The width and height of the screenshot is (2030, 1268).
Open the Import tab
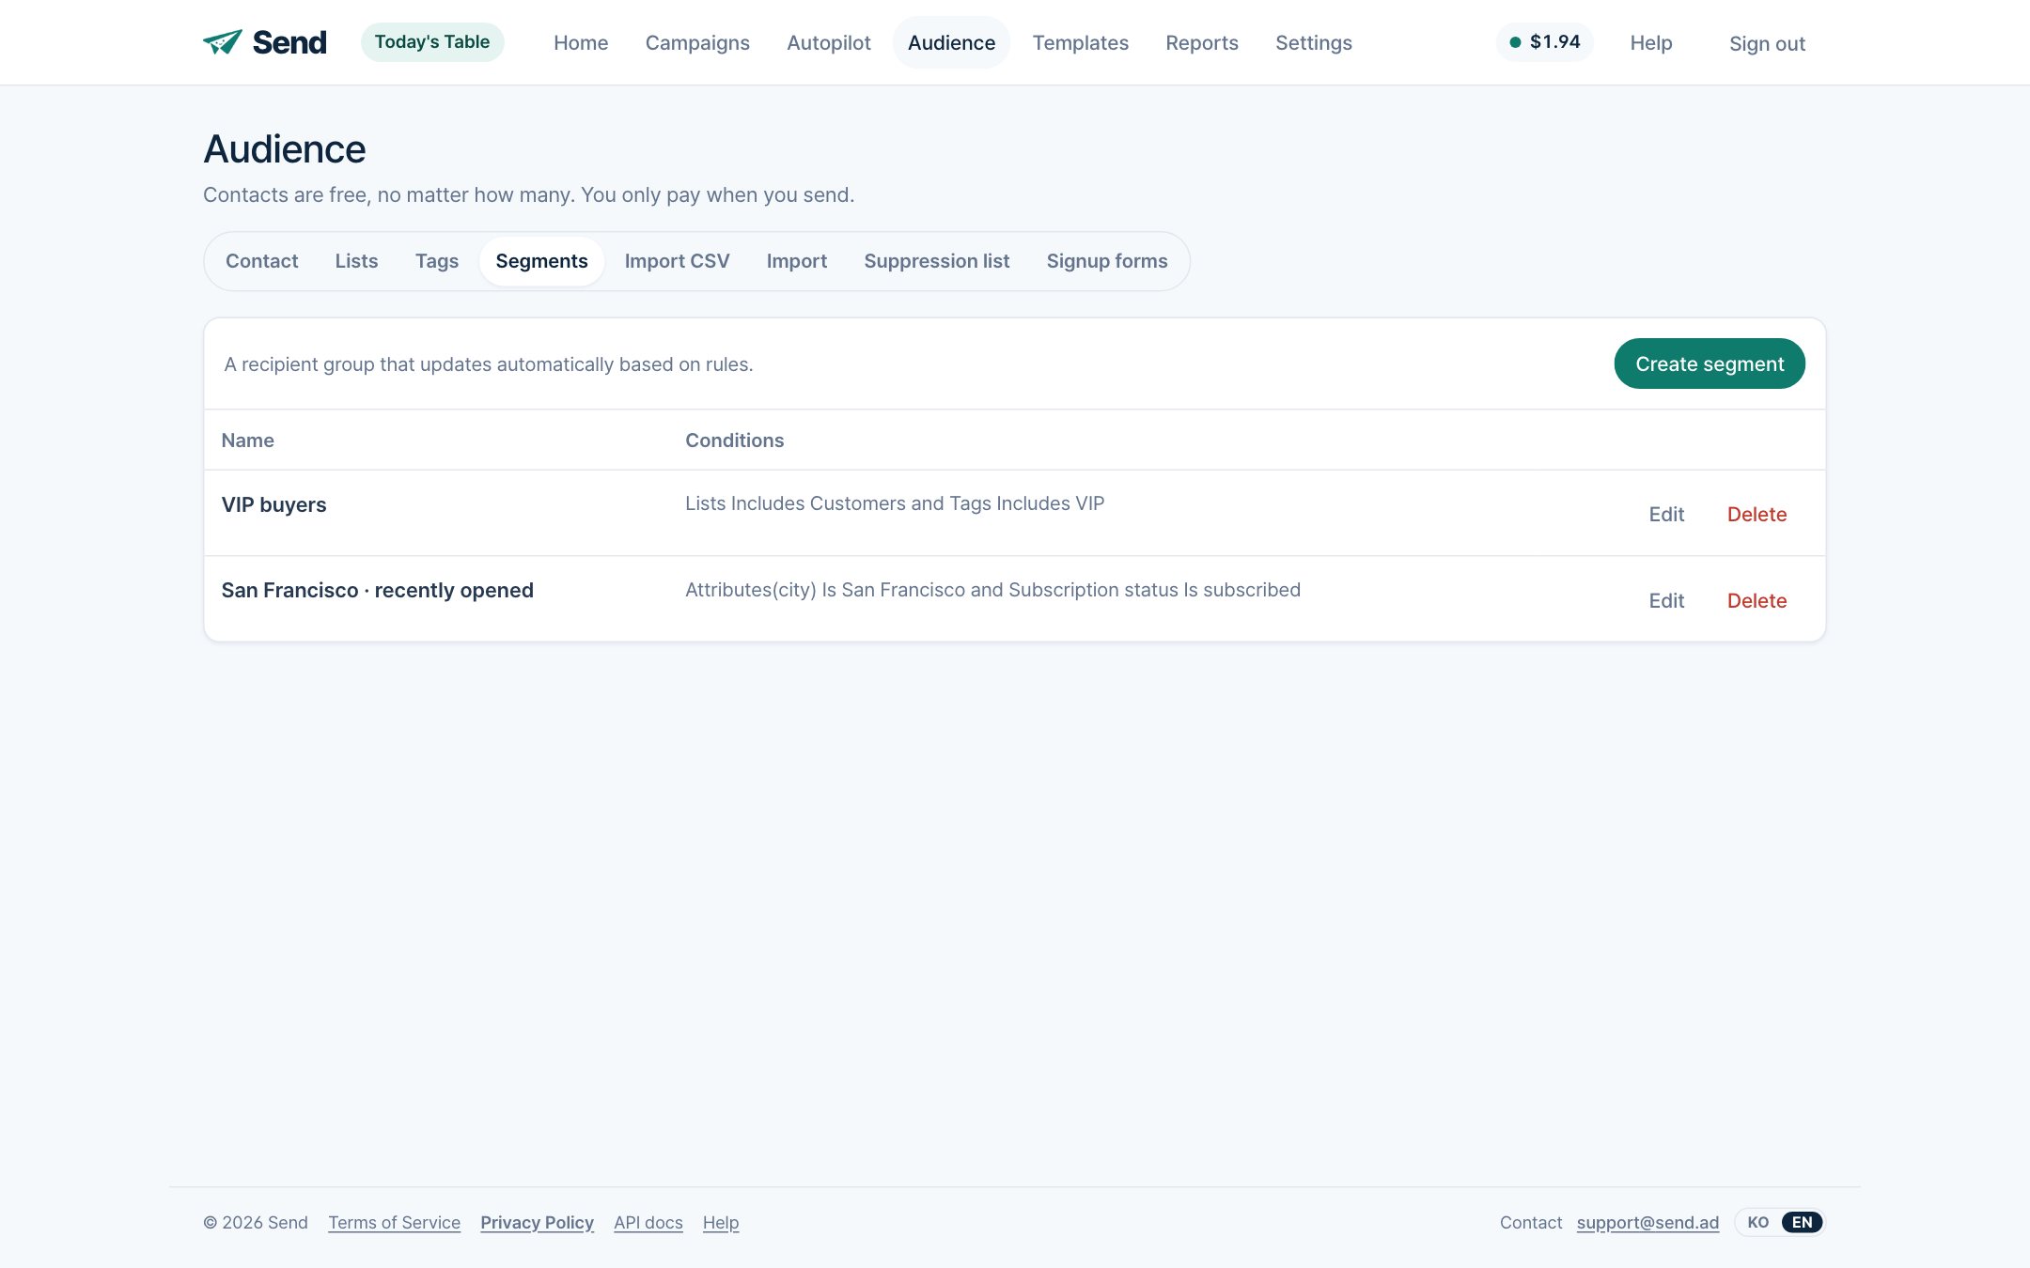(796, 261)
